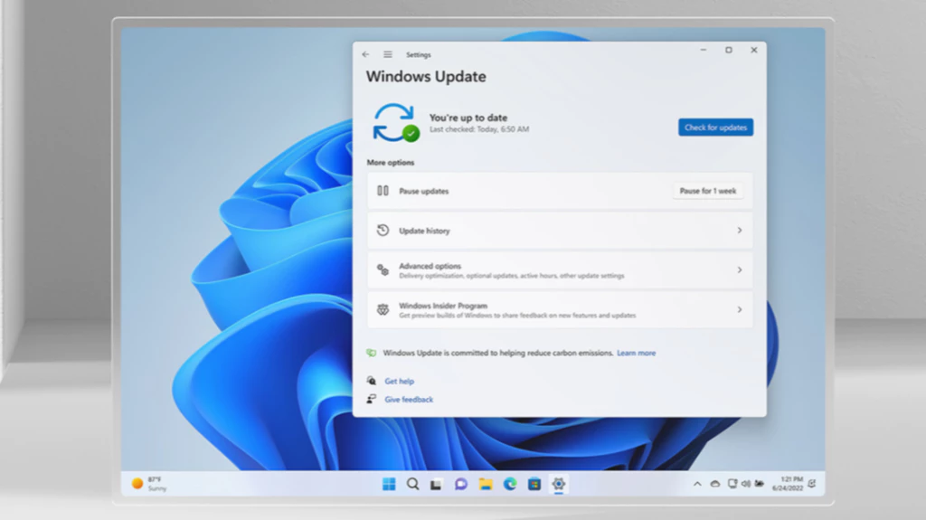Open Microsoft Store from taskbar

(534, 485)
